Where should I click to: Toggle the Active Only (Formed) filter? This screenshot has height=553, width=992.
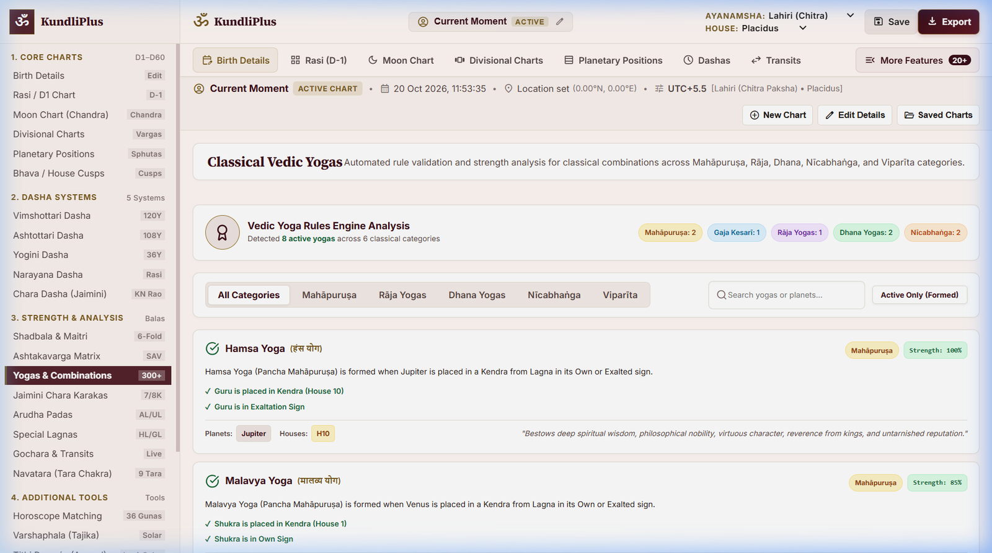click(919, 295)
